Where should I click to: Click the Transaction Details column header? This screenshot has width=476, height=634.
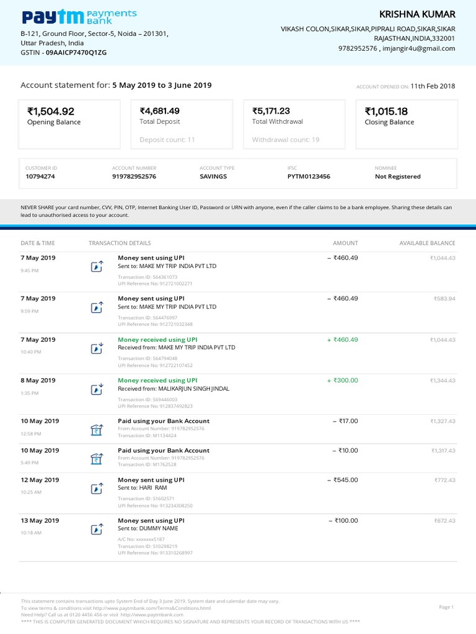tap(120, 243)
